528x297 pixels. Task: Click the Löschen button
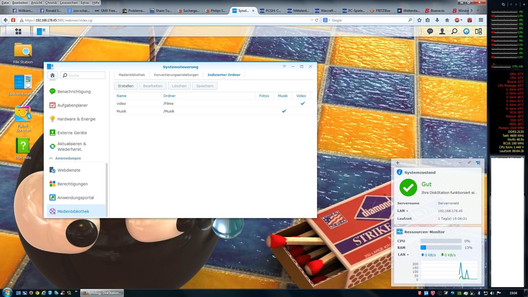pos(179,86)
